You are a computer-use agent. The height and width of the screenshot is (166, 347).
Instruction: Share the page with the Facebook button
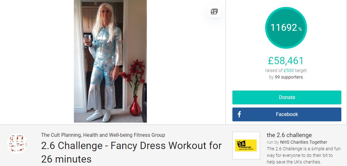point(287,114)
